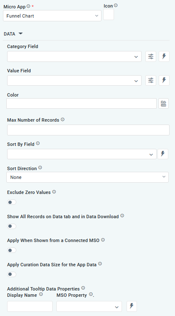The width and height of the screenshot is (175, 316).
Task: Open the Category Field dropdown
Action: click(x=74, y=56)
